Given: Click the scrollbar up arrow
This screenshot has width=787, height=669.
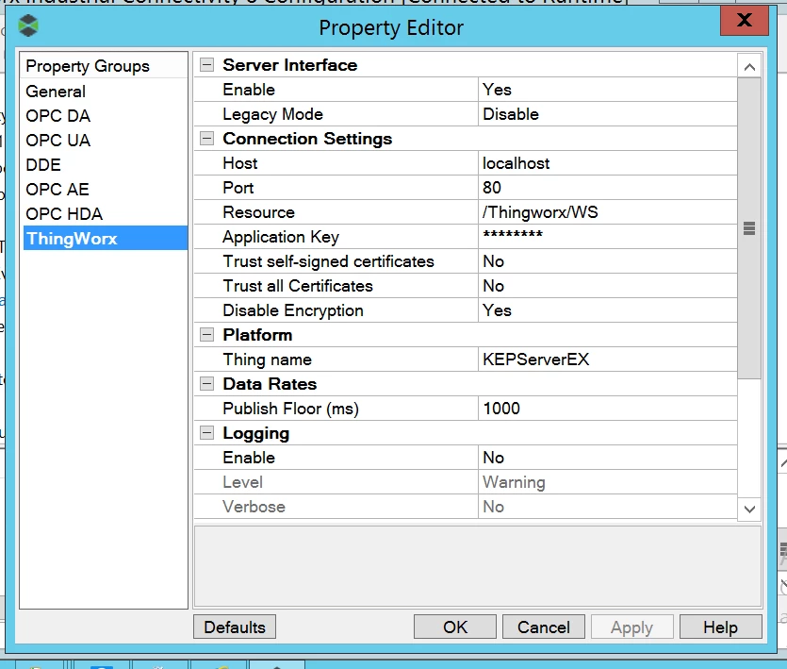Looking at the screenshot, I should coord(749,66).
